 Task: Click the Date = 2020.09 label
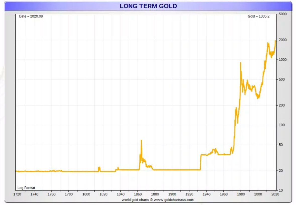(31, 16)
